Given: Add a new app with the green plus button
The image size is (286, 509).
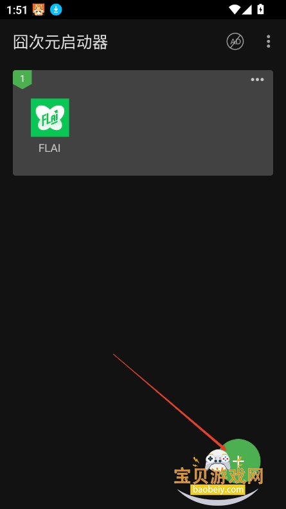Looking at the screenshot, I should [239, 460].
